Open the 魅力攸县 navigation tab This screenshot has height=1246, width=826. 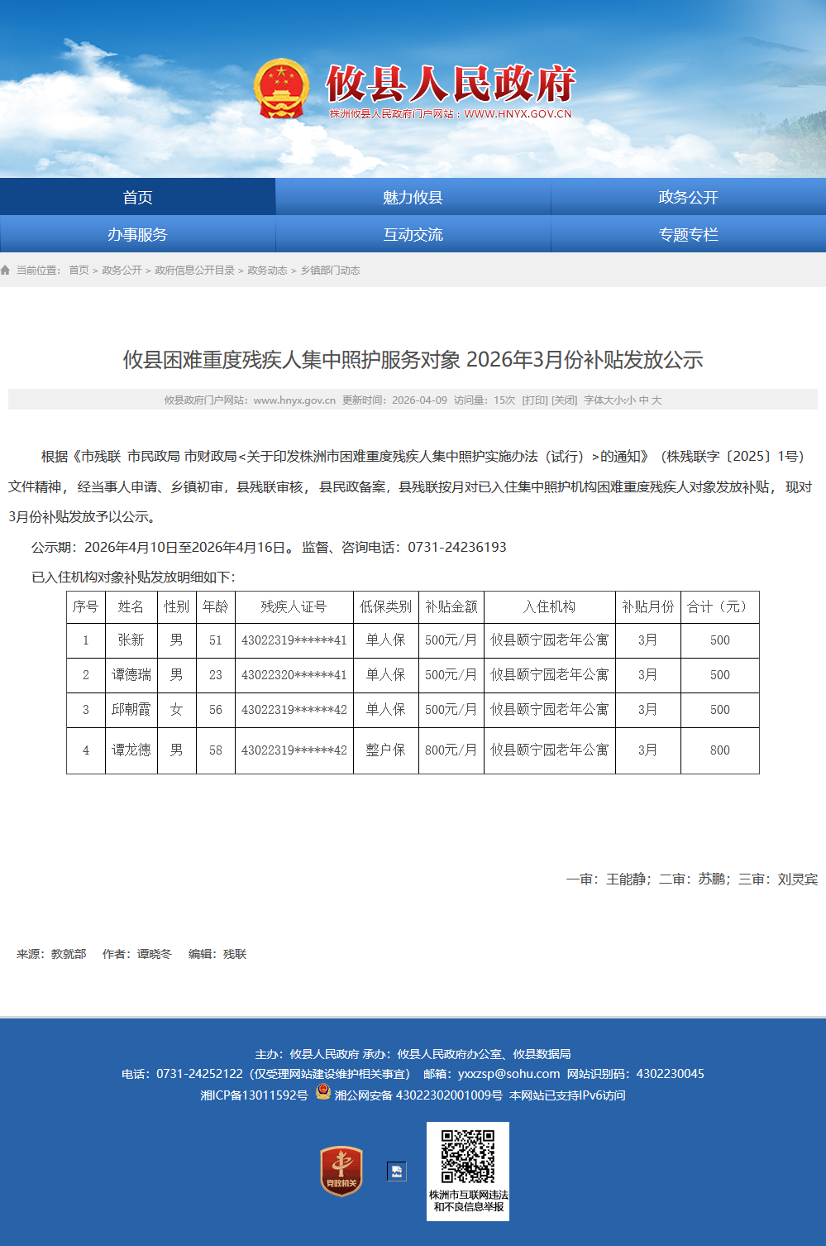(x=413, y=197)
